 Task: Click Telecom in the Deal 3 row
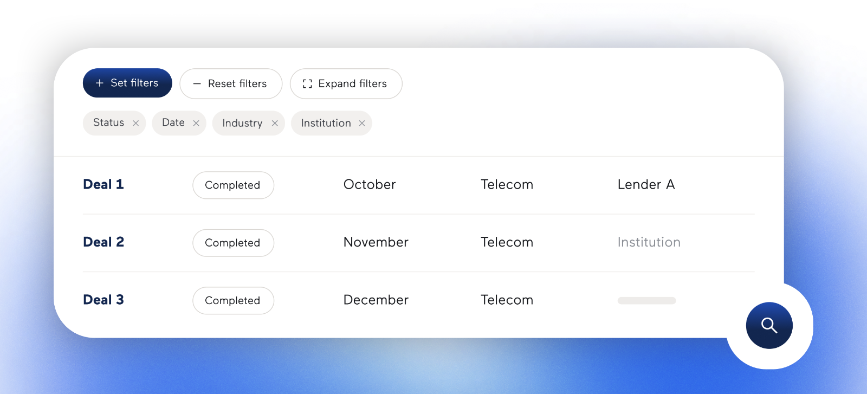coord(507,300)
